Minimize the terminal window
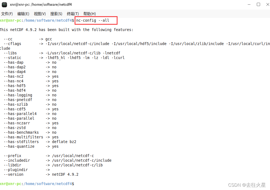The width and height of the screenshot is (270, 190). pyautogui.click(x=249, y=4)
